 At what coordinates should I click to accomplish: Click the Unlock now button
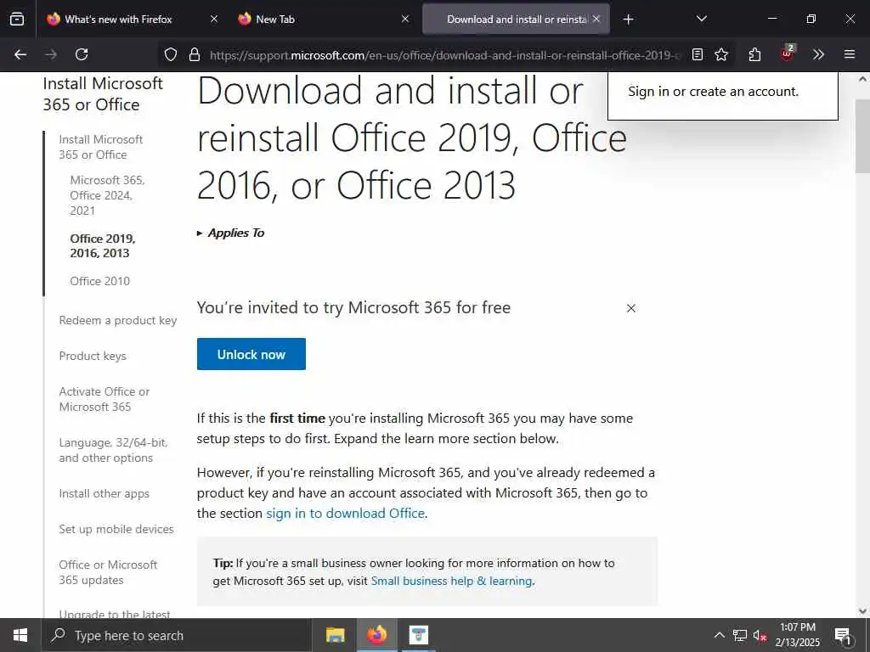pos(251,354)
